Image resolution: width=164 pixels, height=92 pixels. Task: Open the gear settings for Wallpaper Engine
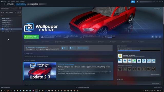pyautogui.click(x=153, y=37)
